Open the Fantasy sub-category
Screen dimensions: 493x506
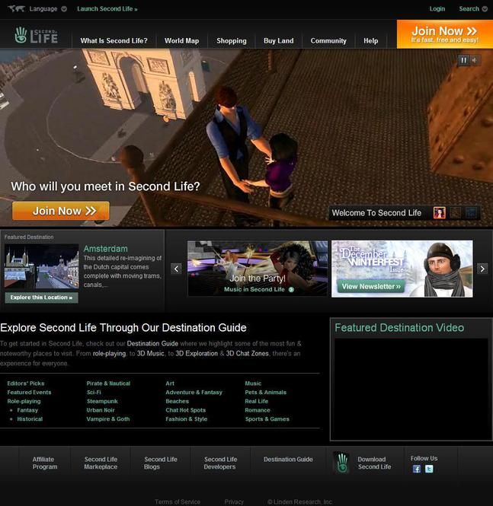[27, 410]
